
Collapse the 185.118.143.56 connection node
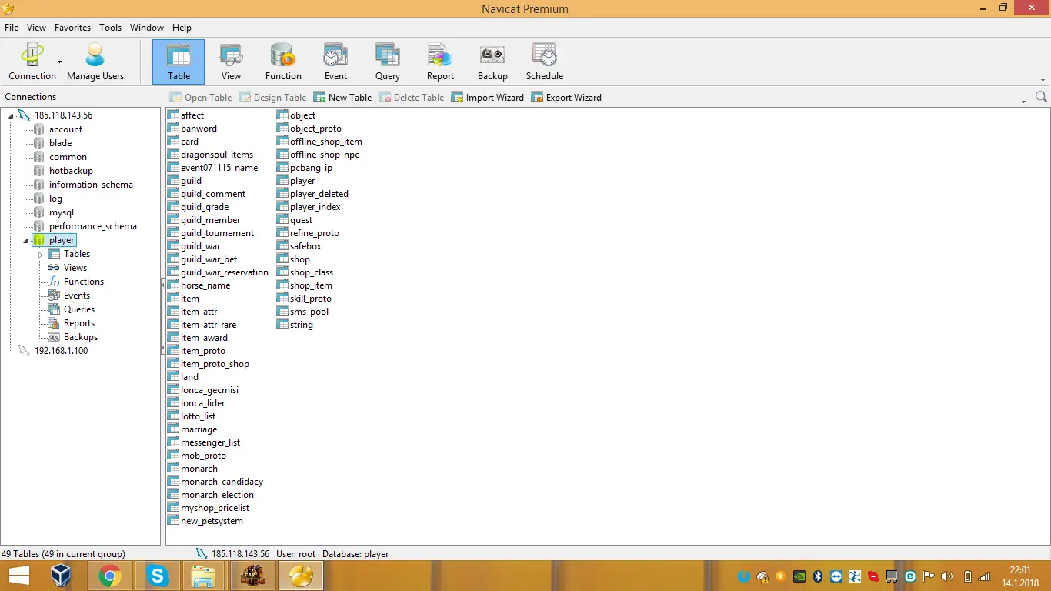click(x=11, y=115)
